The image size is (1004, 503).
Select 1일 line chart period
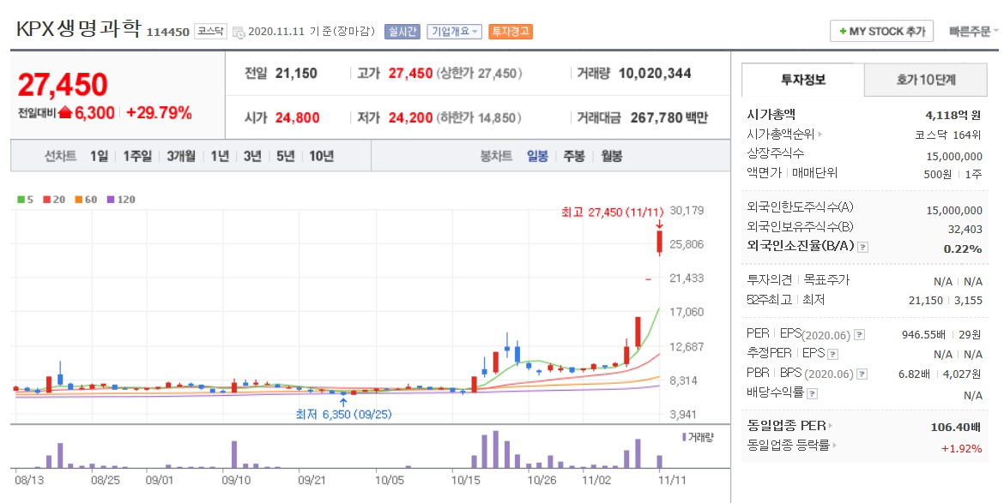pos(100,156)
